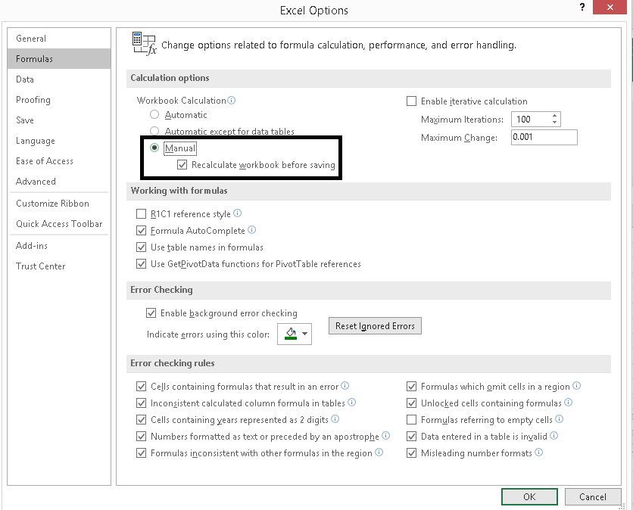Enable iterative calculation checkbox

coord(411,101)
